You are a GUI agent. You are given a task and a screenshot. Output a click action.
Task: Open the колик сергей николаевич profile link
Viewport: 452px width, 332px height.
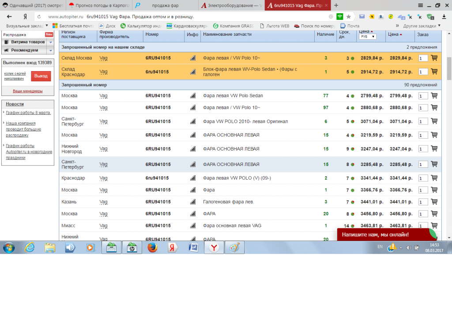pyautogui.click(x=15, y=76)
